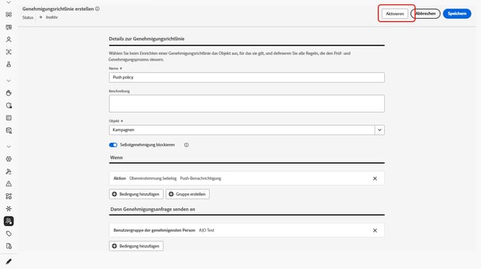Click the info icon next to Selbstgenehmigung blockieren
This screenshot has width=481, height=269.
[x=186, y=145]
